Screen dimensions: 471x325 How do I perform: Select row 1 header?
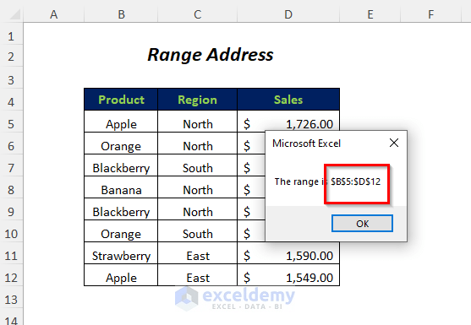click(x=11, y=36)
